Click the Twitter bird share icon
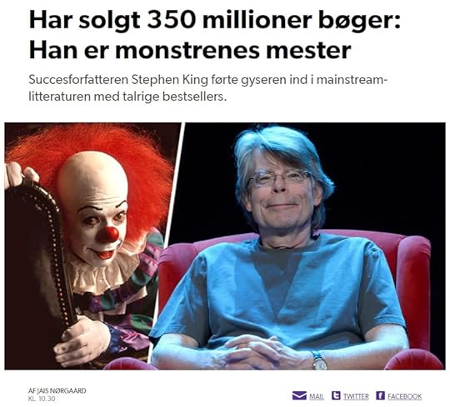Screen dimensions: 450x407 (336, 395)
